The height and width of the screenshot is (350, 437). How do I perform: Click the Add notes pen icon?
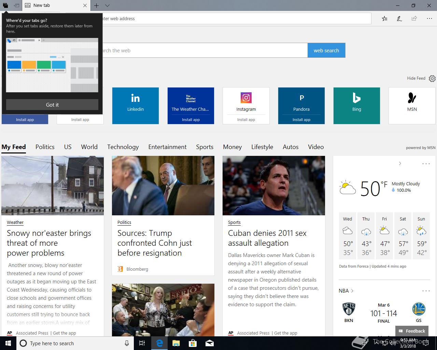point(399,18)
